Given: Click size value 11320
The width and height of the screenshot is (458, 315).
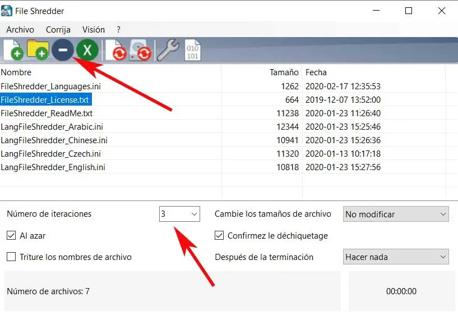Looking at the screenshot, I should click(x=288, y=153).
